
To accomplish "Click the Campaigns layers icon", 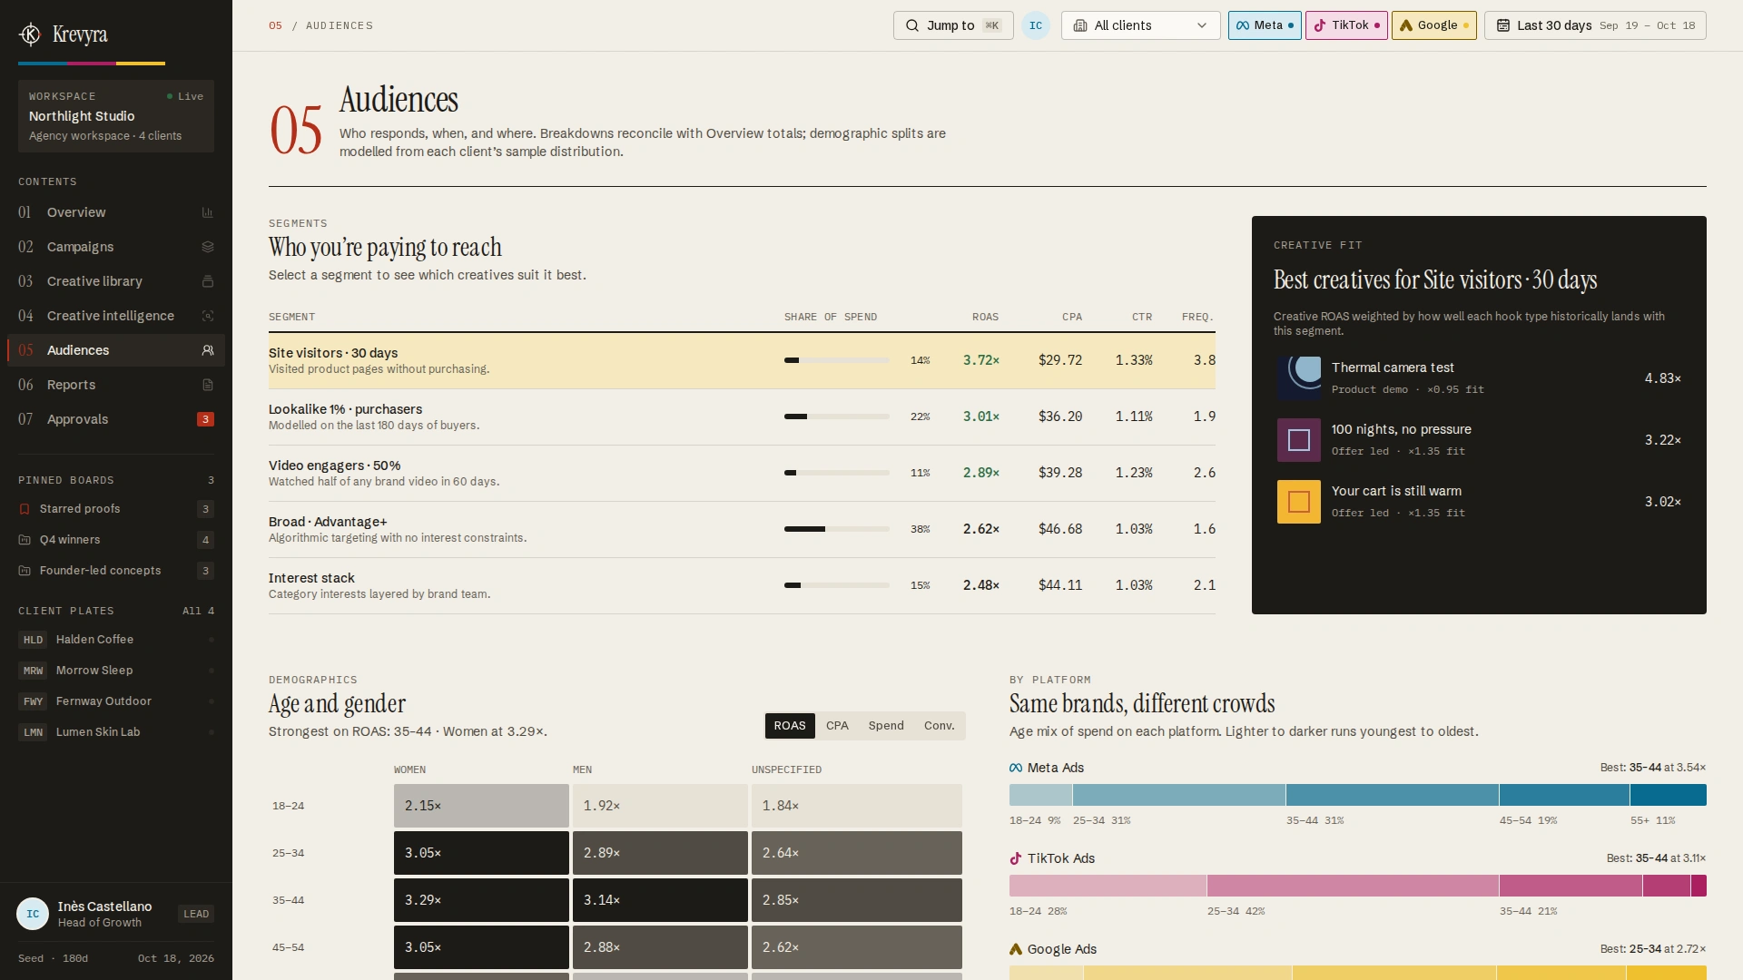I will pos(207,247).
